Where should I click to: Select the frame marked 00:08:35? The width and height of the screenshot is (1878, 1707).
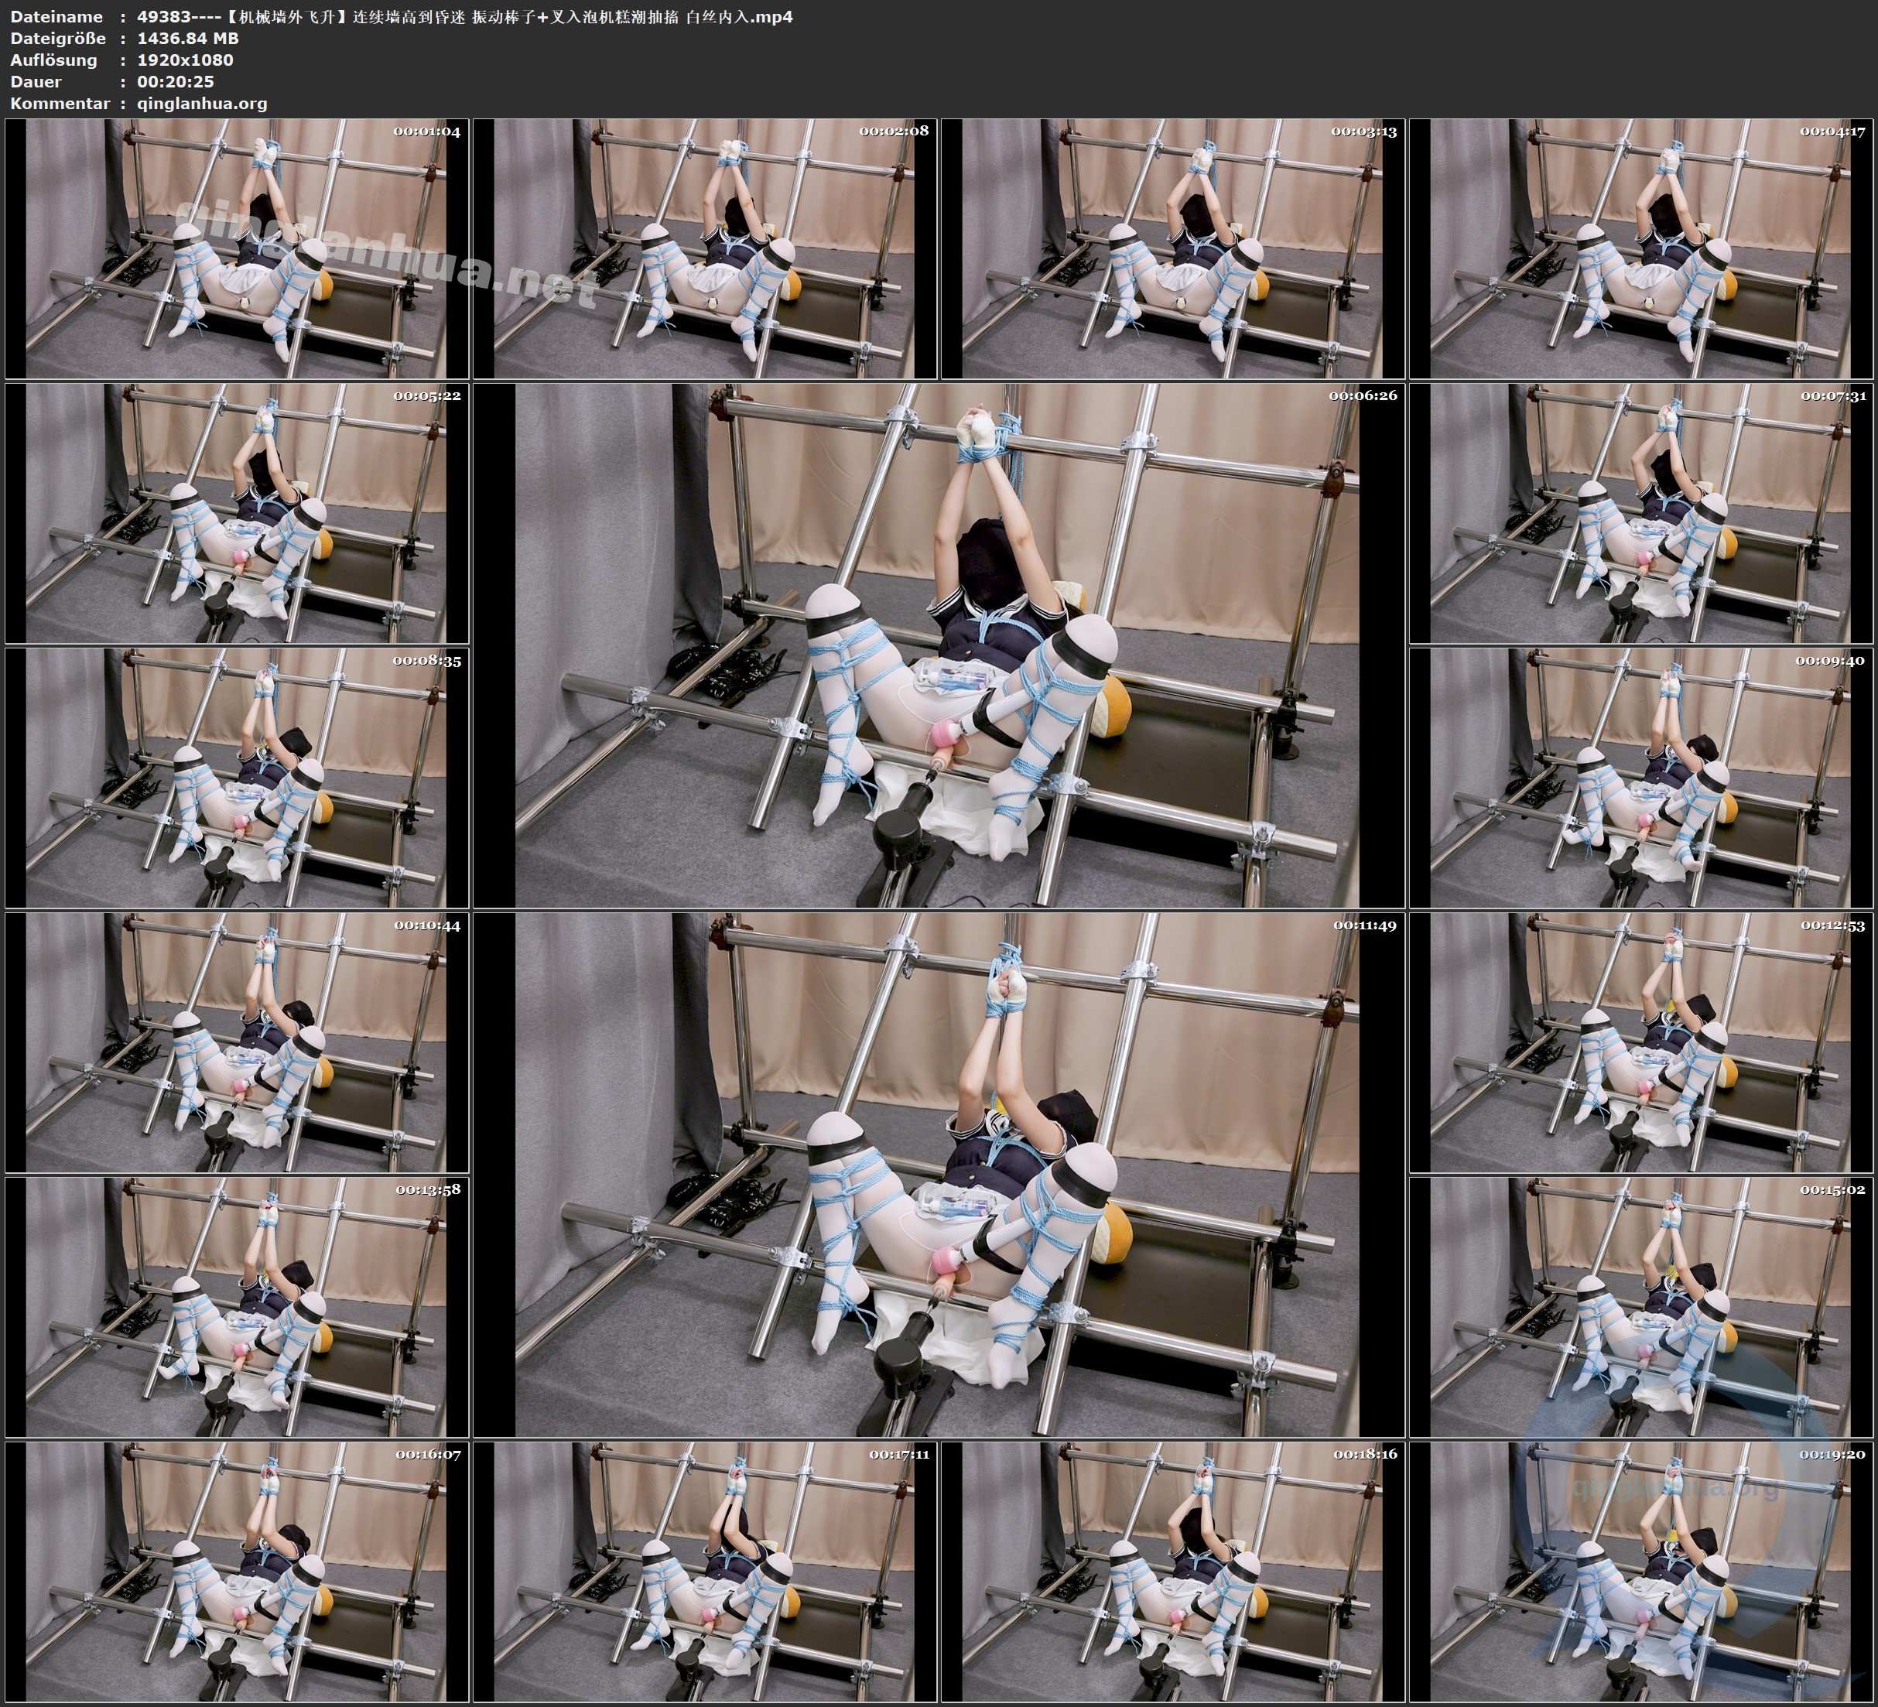click(x=237, y=778)
